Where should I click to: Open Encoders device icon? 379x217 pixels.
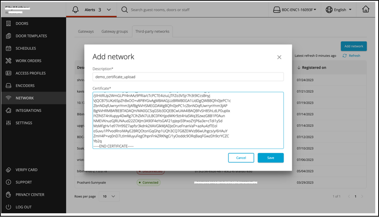tap(8, 86)
